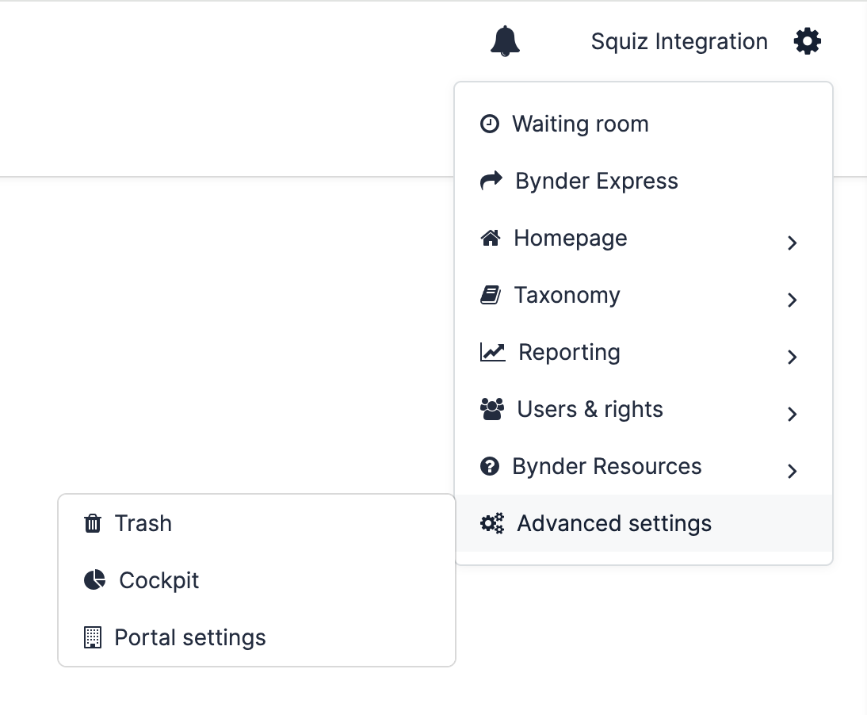Click the Homepage house icon
The image size is (867, 715).
point(491,238)
